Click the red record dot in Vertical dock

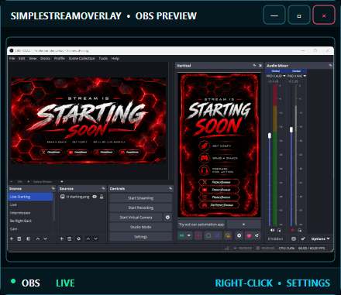point(198,235)
